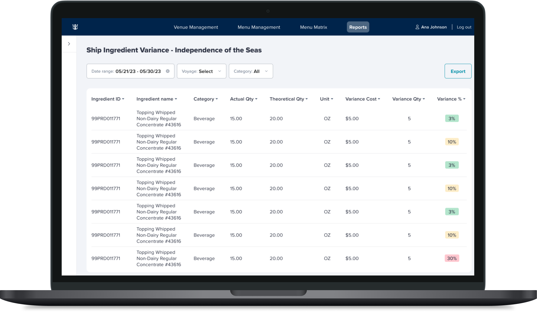537x312 pixels.
Task: Click the user profile icon
Action: click(417, 27)
